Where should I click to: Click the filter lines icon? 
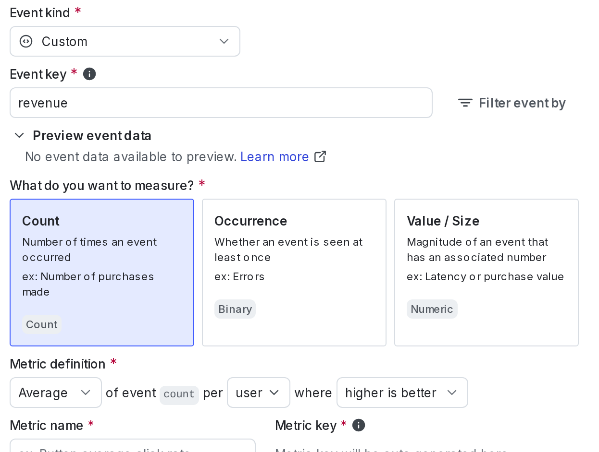[x=465, y=103]
